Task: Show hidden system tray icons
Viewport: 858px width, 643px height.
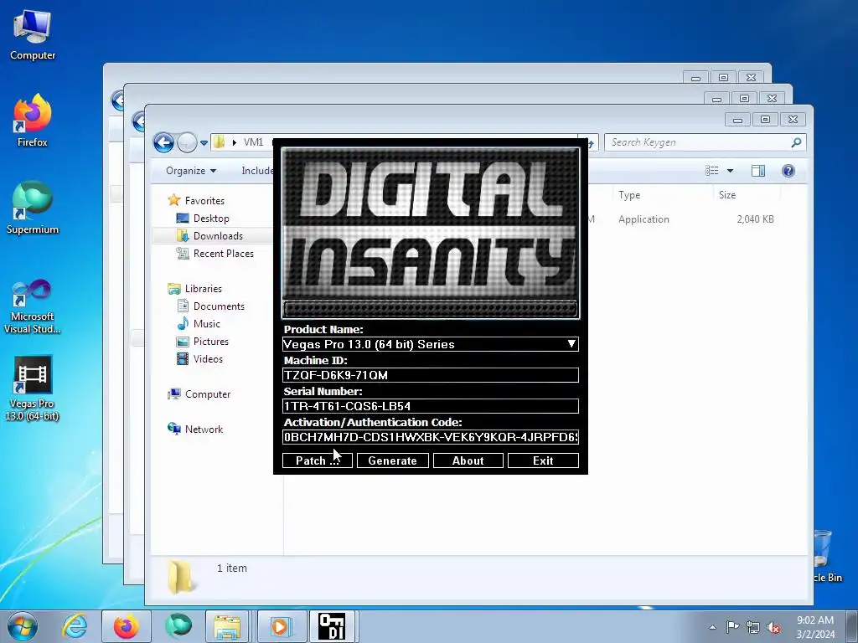Action: (x=712, y=627)
